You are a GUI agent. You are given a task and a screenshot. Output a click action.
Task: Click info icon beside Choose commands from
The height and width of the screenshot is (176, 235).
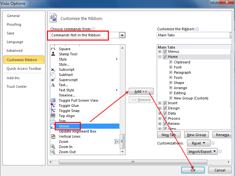[x=93, y=29]
